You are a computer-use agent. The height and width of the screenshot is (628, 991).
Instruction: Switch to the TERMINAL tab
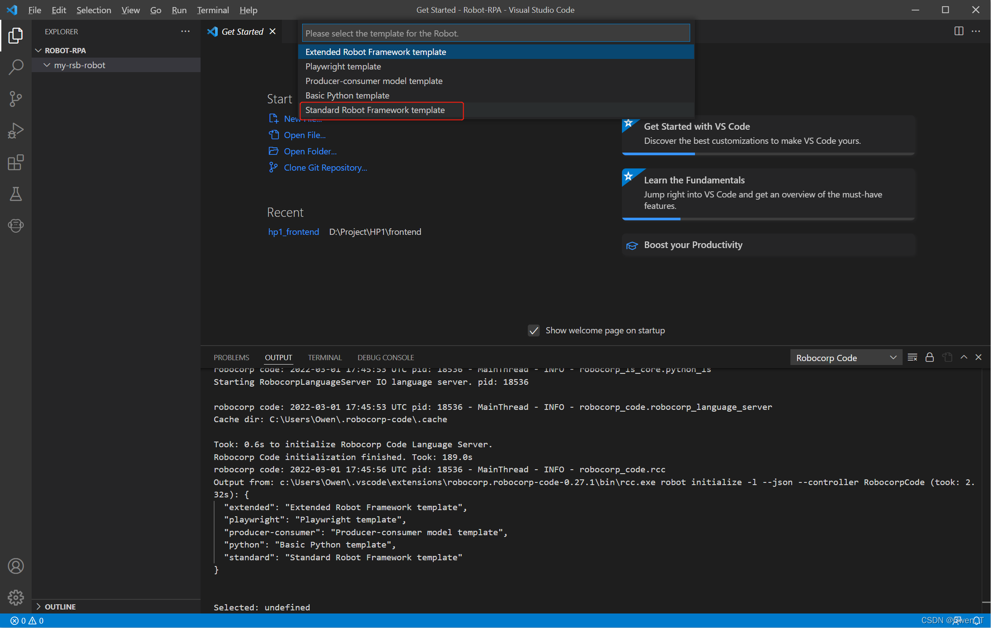click(x=325, y=358)
